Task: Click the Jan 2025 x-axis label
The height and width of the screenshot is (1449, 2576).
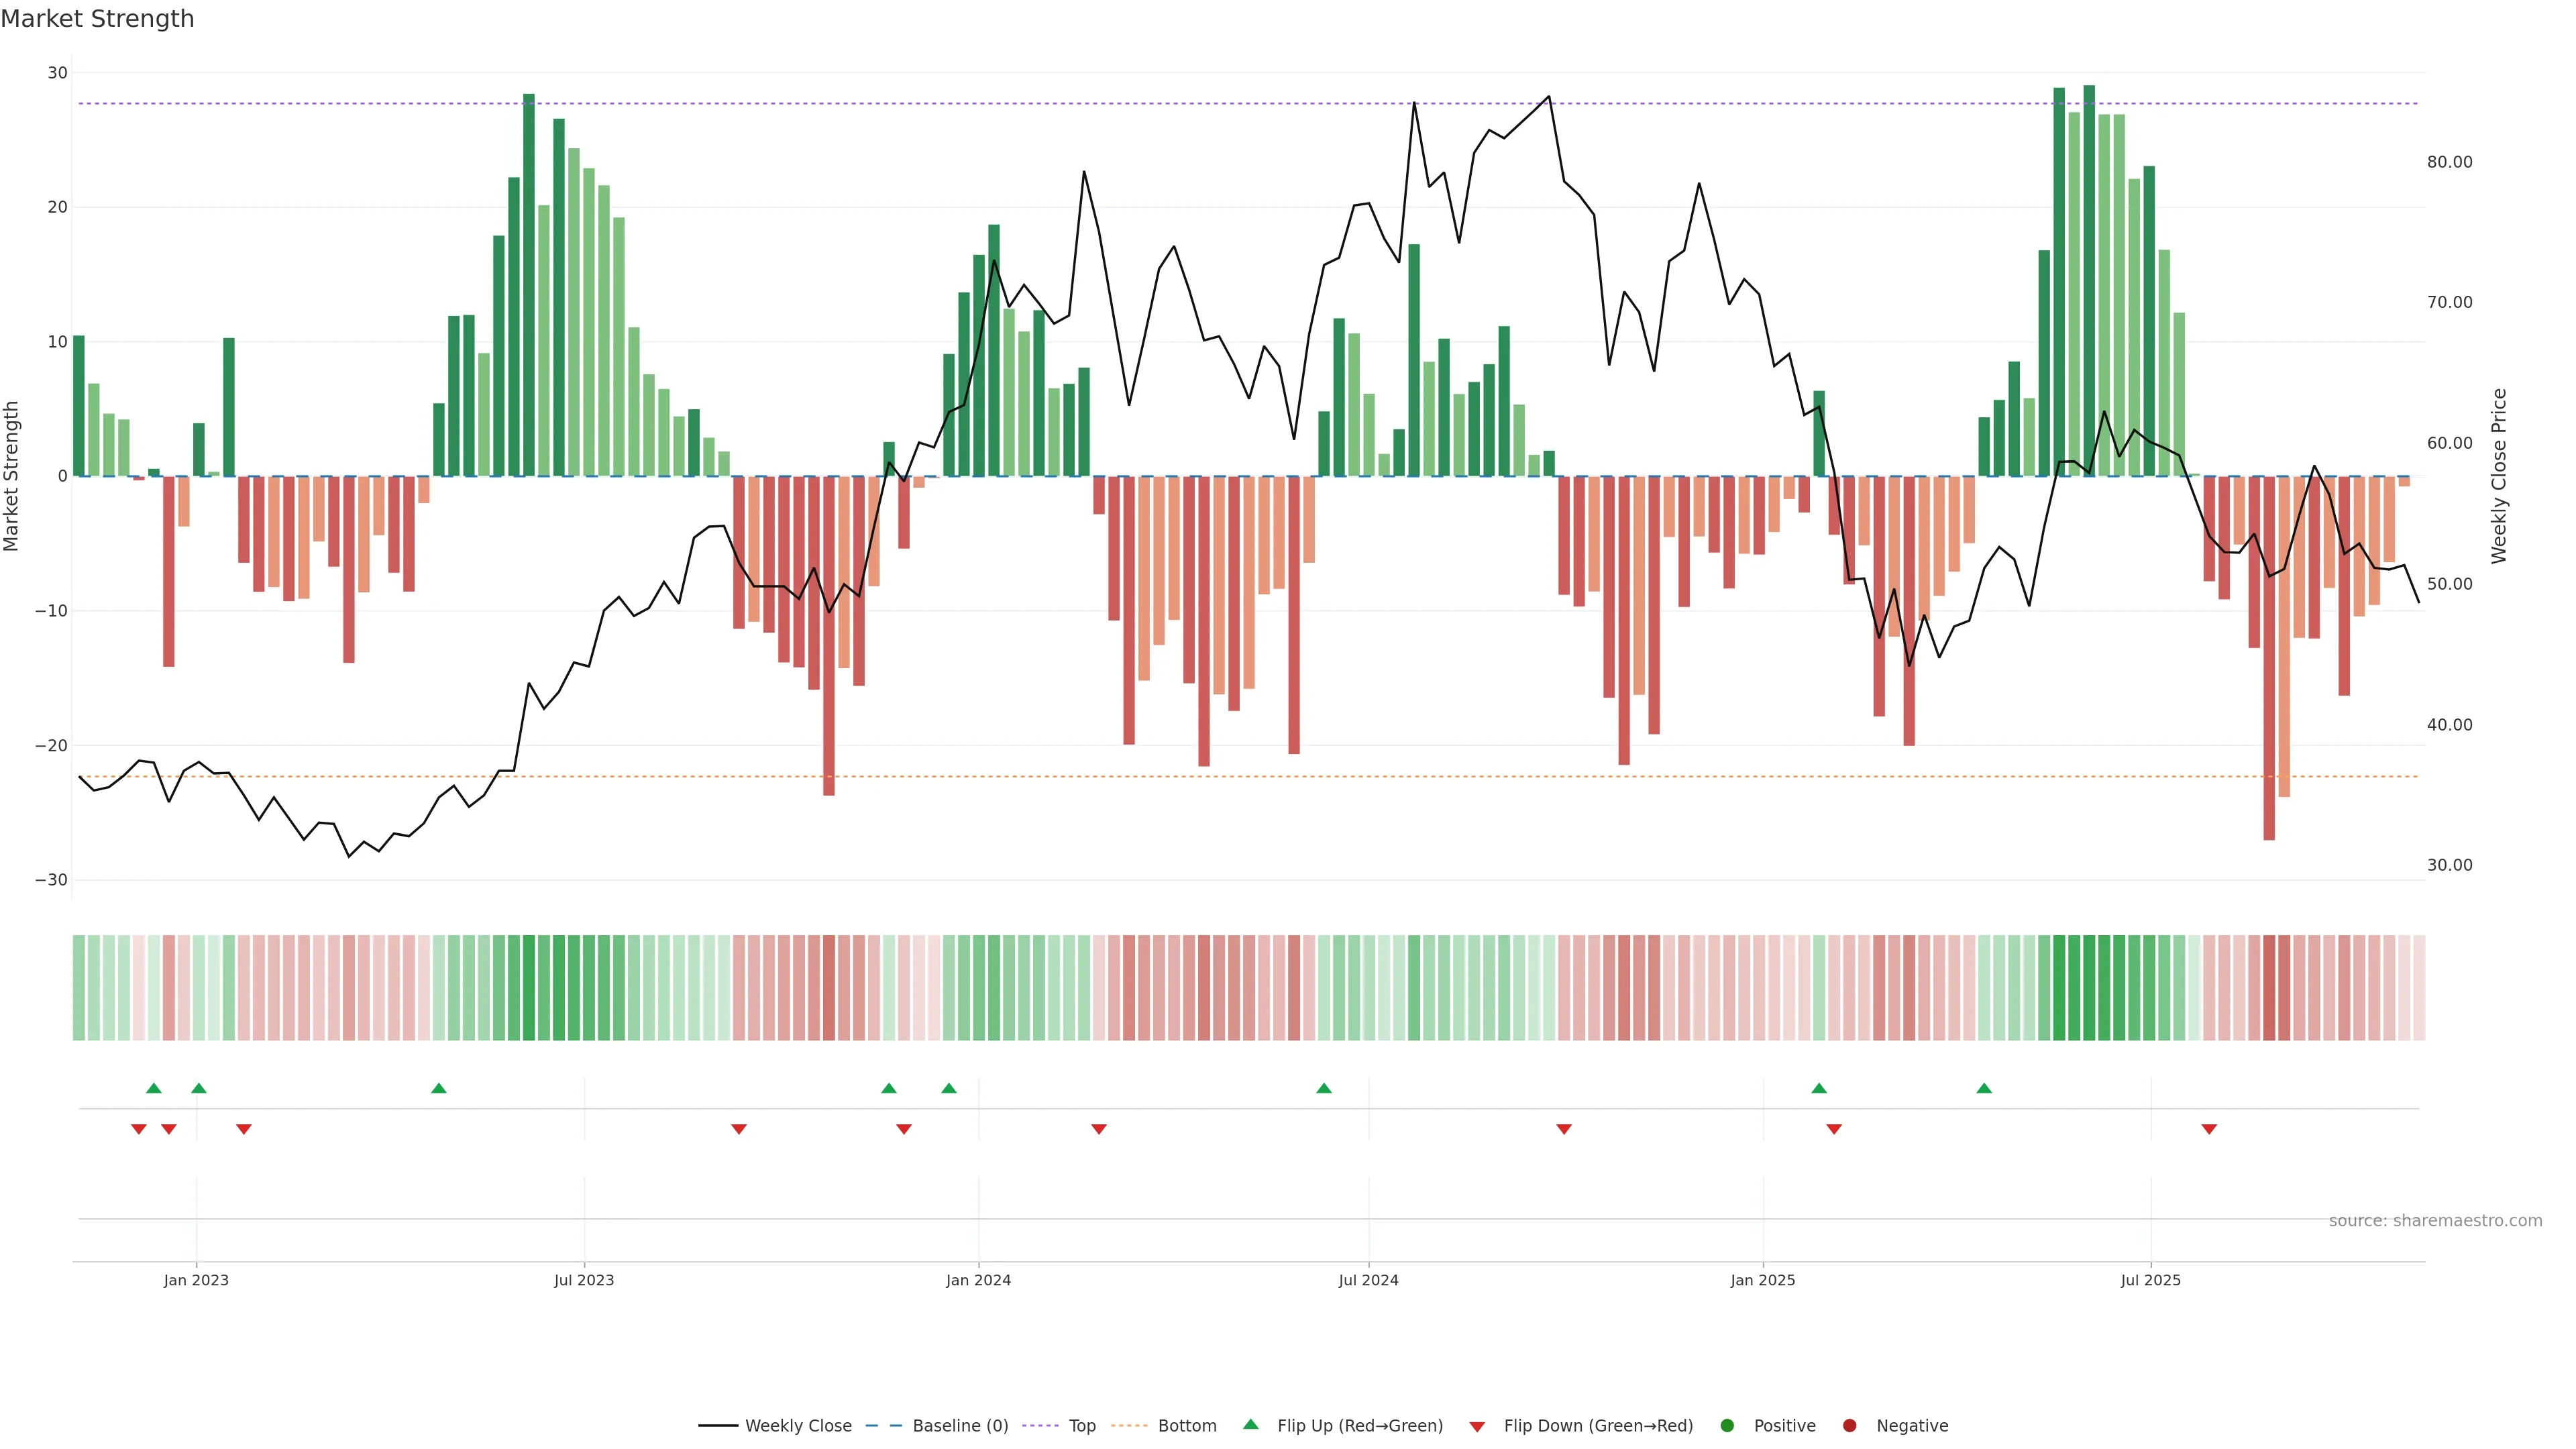Action: tap(1763, 1280)
